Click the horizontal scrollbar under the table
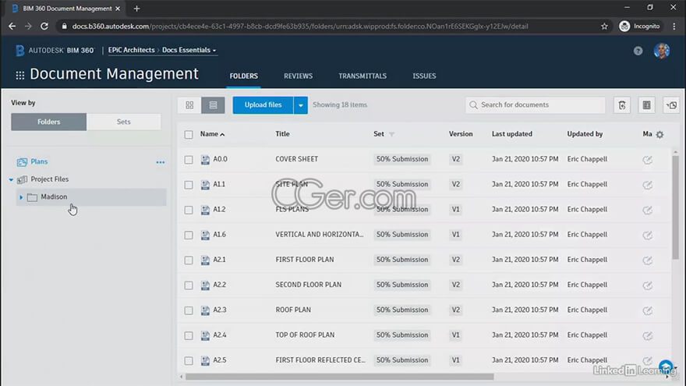The height and width of the screenshot is (386, 686). 340,377
